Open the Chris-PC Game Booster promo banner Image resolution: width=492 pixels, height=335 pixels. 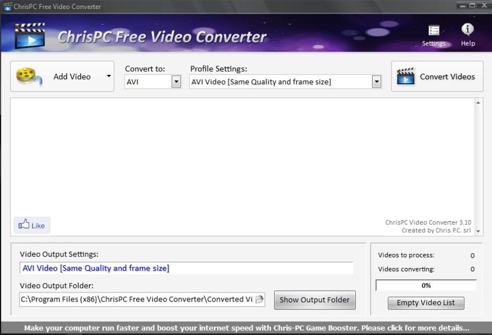(x=246, y=328)
